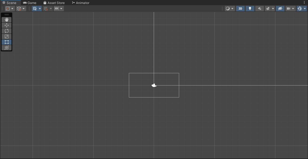Unmute scene audio
This screenshot has width=308, height=159.
click(x=259, y=8)
